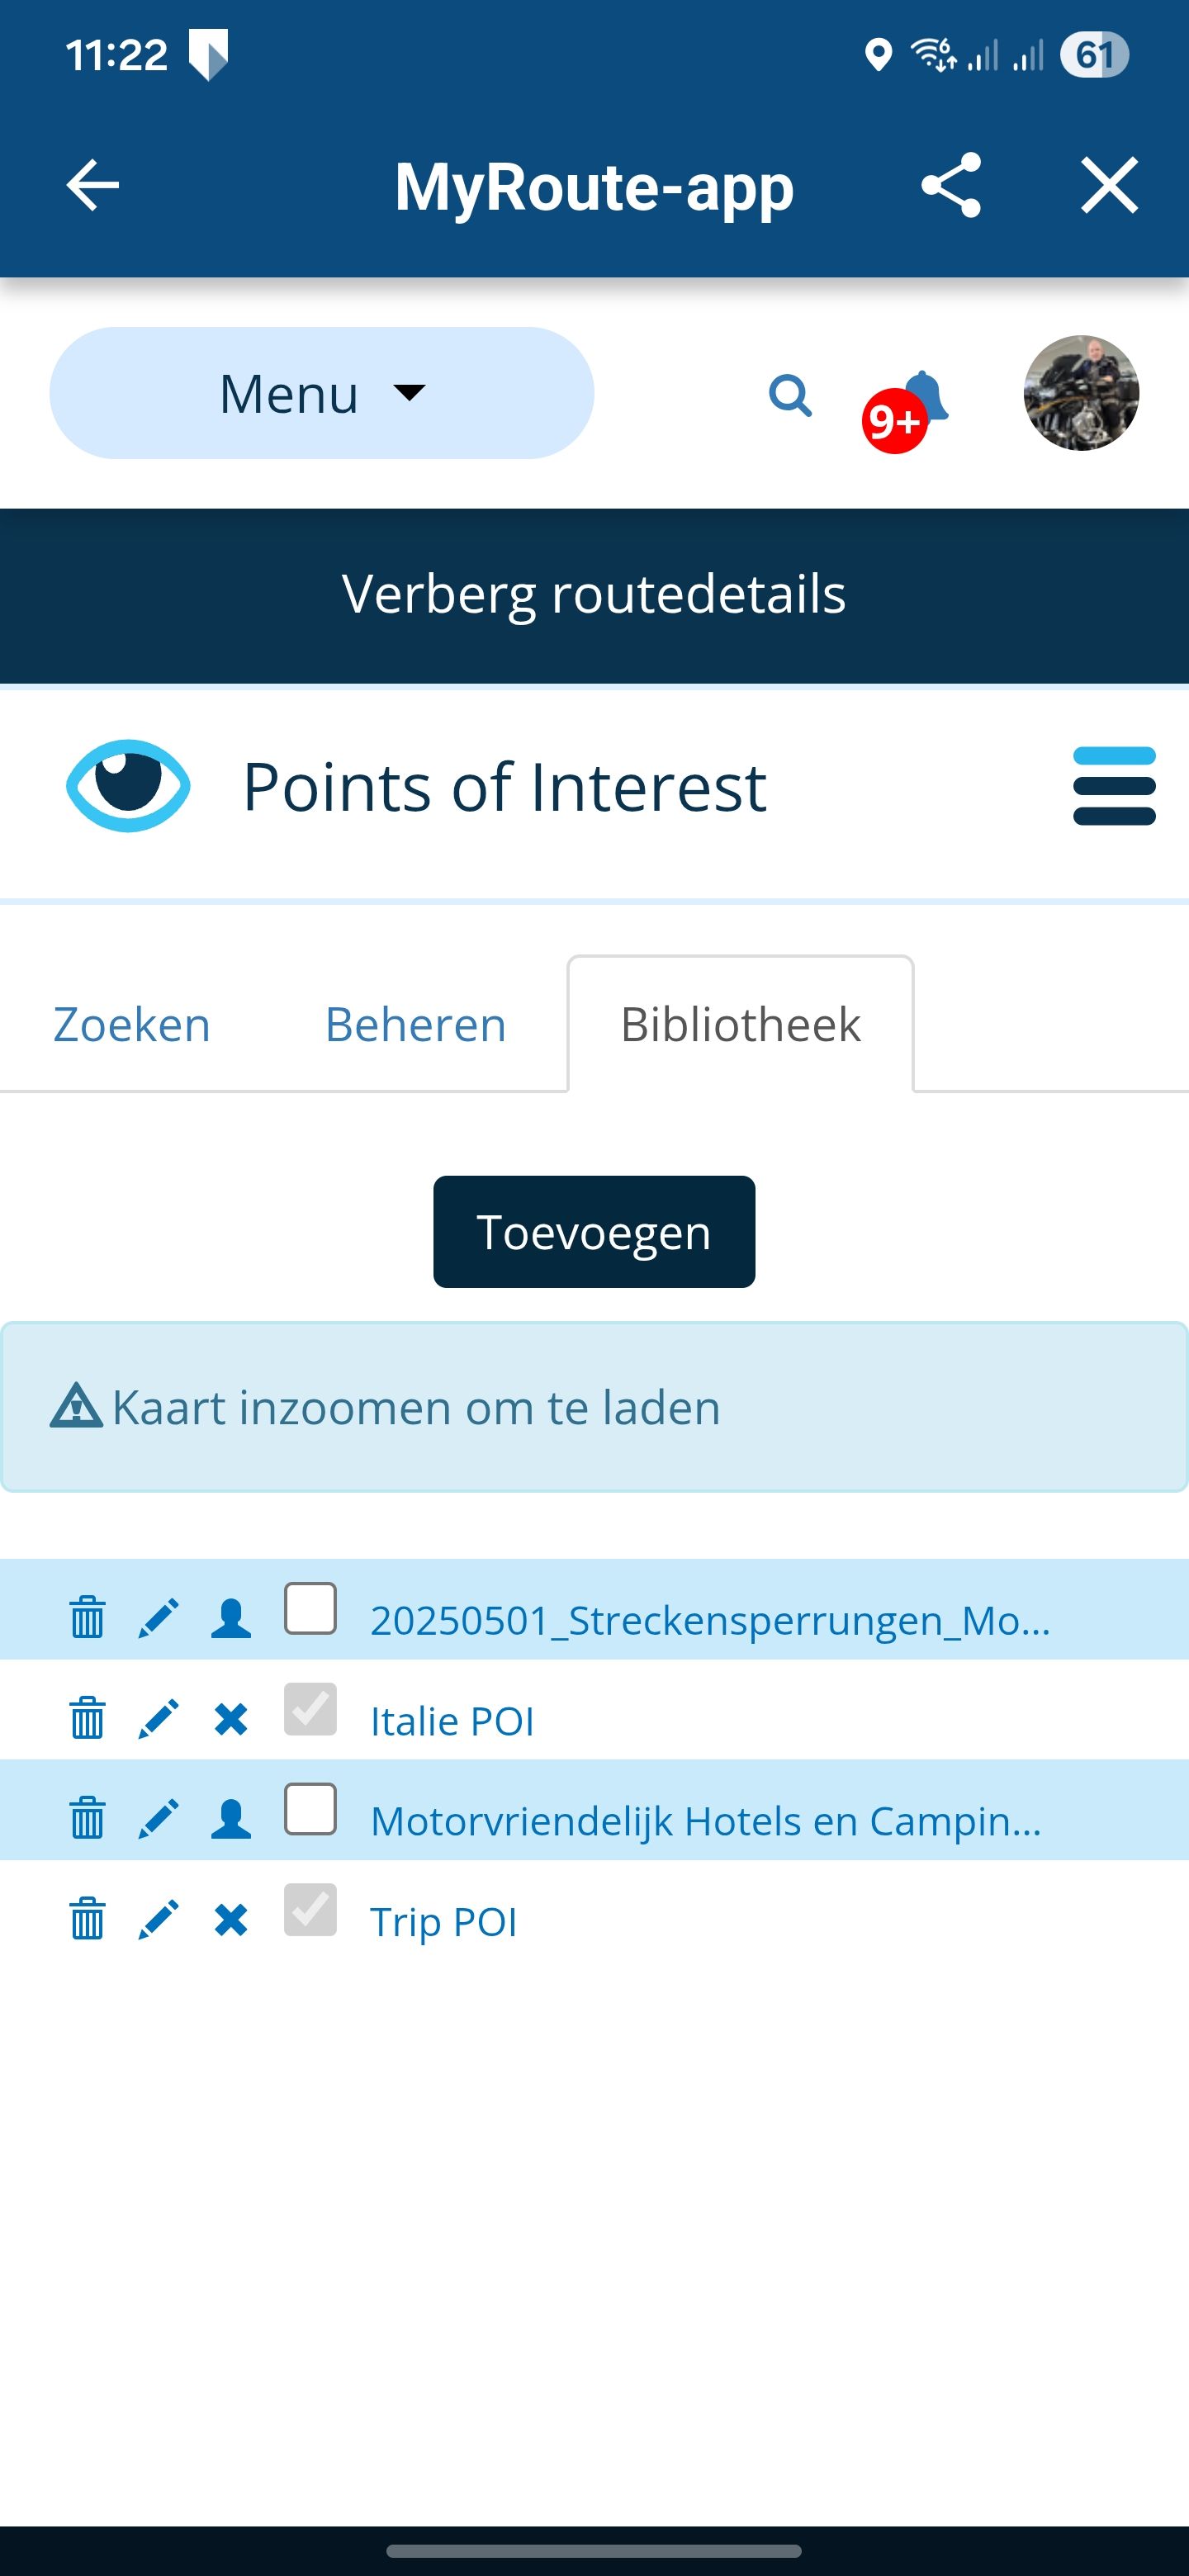Open the profile avatar photo
Screen dimensions: 1189x2576
click(x=1081, y=393)
